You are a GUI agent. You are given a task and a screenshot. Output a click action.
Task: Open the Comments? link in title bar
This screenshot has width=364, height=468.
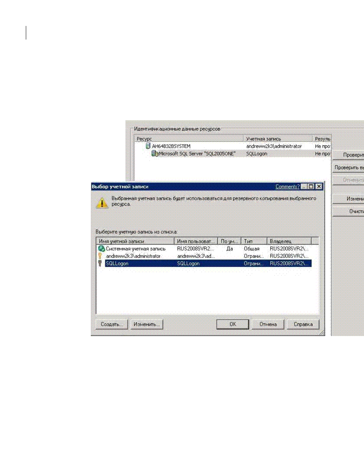point(287,187)
